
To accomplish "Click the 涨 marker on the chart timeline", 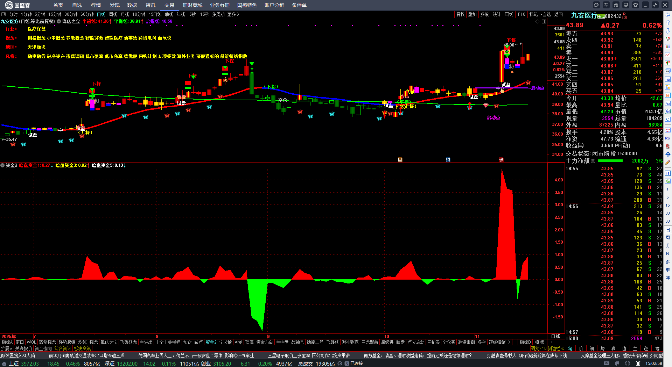I will (501, 160).
